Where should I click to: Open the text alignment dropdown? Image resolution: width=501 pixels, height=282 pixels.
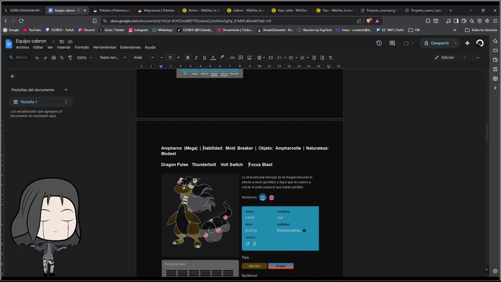click(x=261, y=58)
